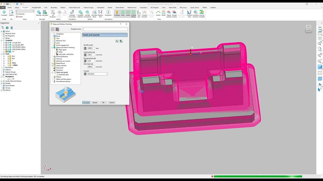Switch to Toolpath Edit tab
Viewport: 323px width, 181px height.
(x=36, y=8)
